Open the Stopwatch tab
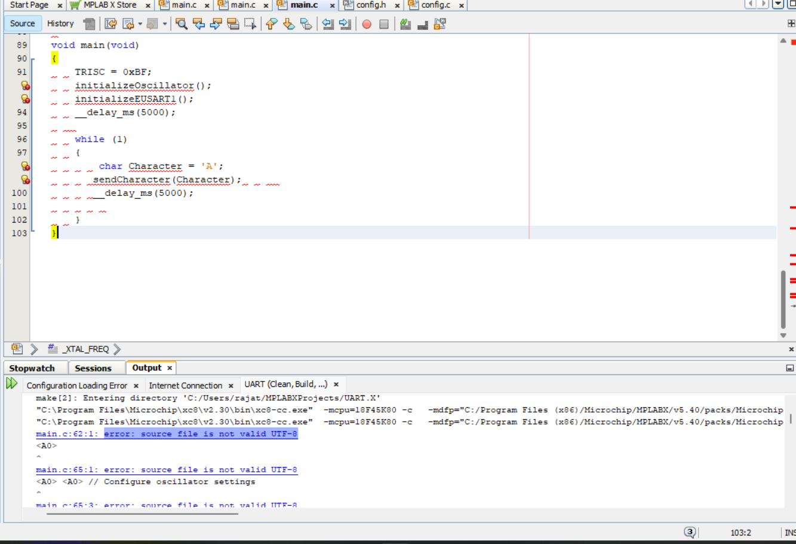The width and height of the screenshot is (796, 544). click(32, 368)
